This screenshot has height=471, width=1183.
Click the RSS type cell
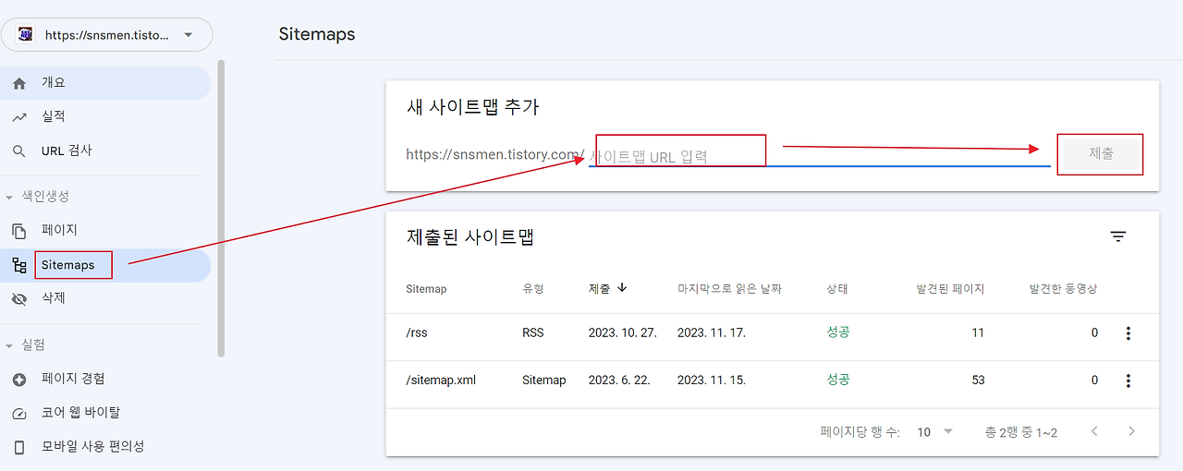(533, 333)
